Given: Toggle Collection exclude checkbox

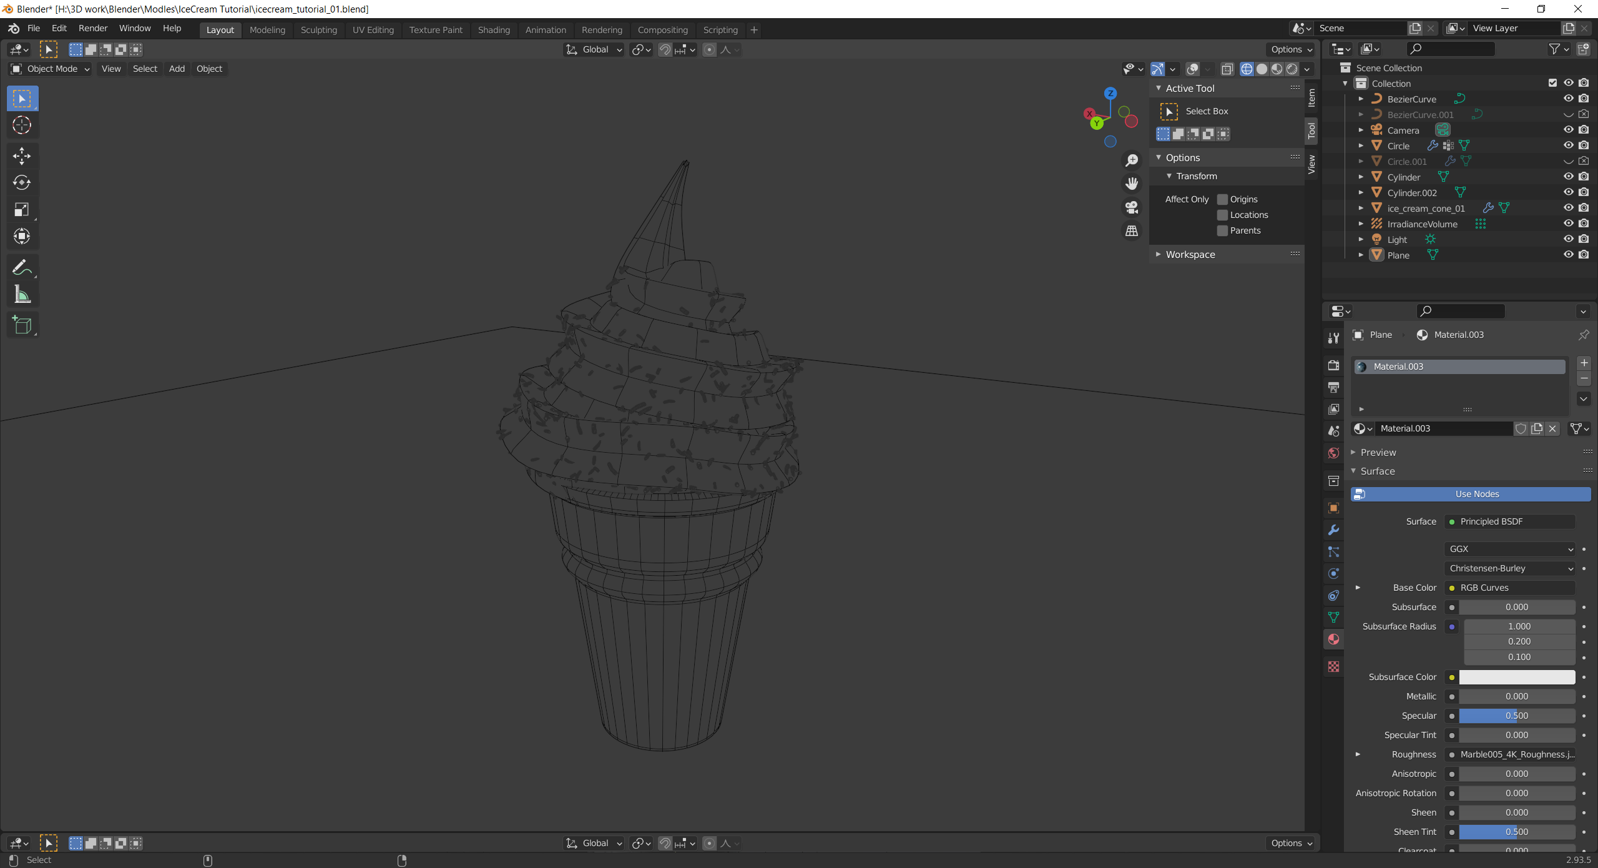Looking at the screenshot, I should (x=1552, y=83).
